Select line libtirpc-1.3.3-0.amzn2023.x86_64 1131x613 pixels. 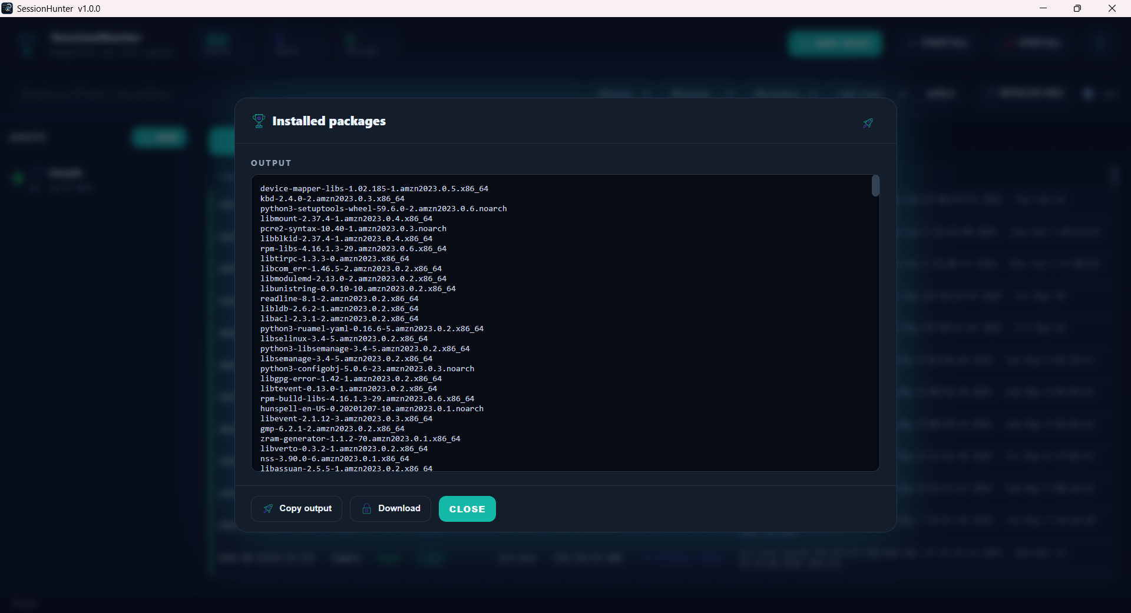point(335,259)
